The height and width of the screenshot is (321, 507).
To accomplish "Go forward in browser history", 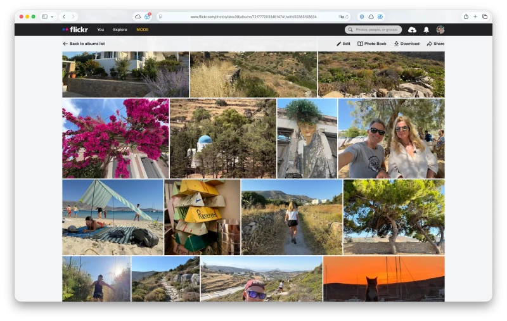I will (73, 16).
